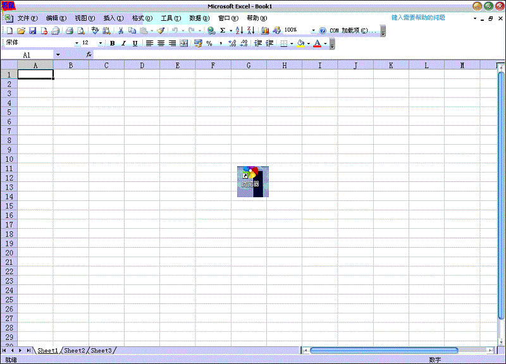
Task: Click the browser shortcut icon on sheet
Action: (x=252, y=181)
